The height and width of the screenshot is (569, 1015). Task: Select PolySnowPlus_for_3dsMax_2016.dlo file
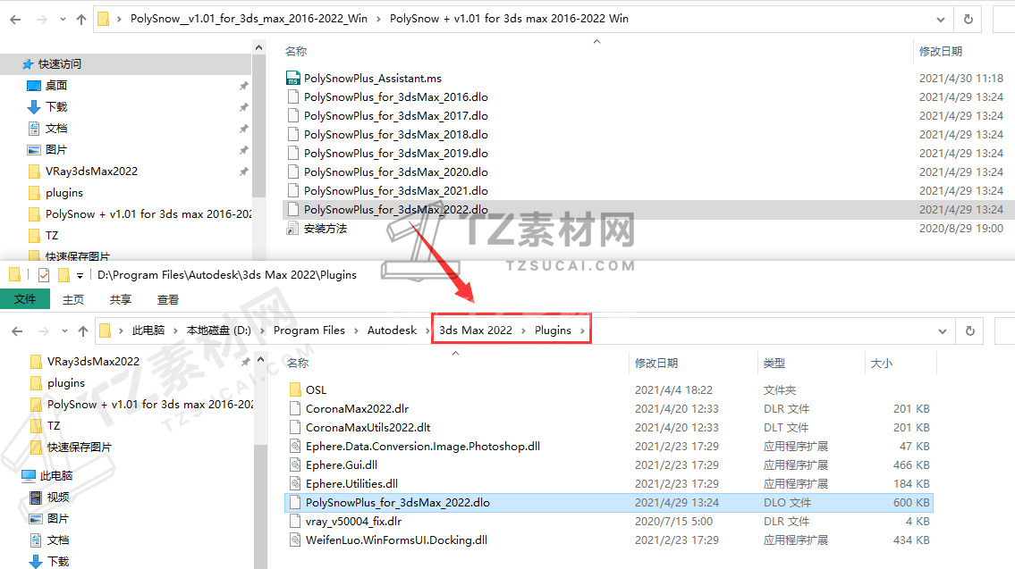tap(395, 97)
